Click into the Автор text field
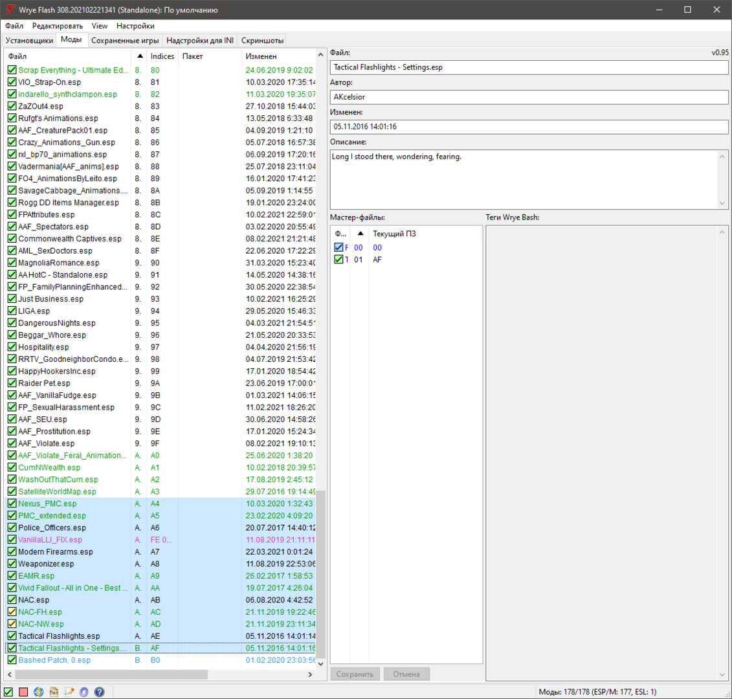Image resolution: width=732 pixels, height=699 pixels. point(529,97)
